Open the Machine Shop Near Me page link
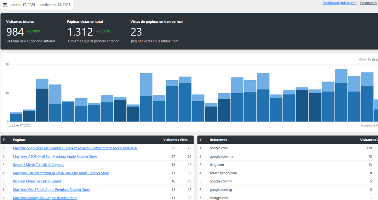Screen dimensions: 378x200 (75, 148)
